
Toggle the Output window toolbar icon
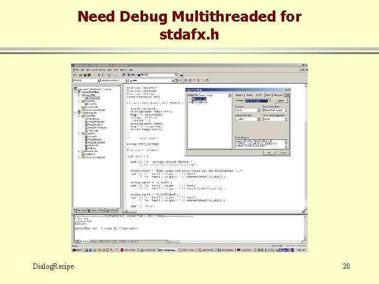click(x=129, y=75)
